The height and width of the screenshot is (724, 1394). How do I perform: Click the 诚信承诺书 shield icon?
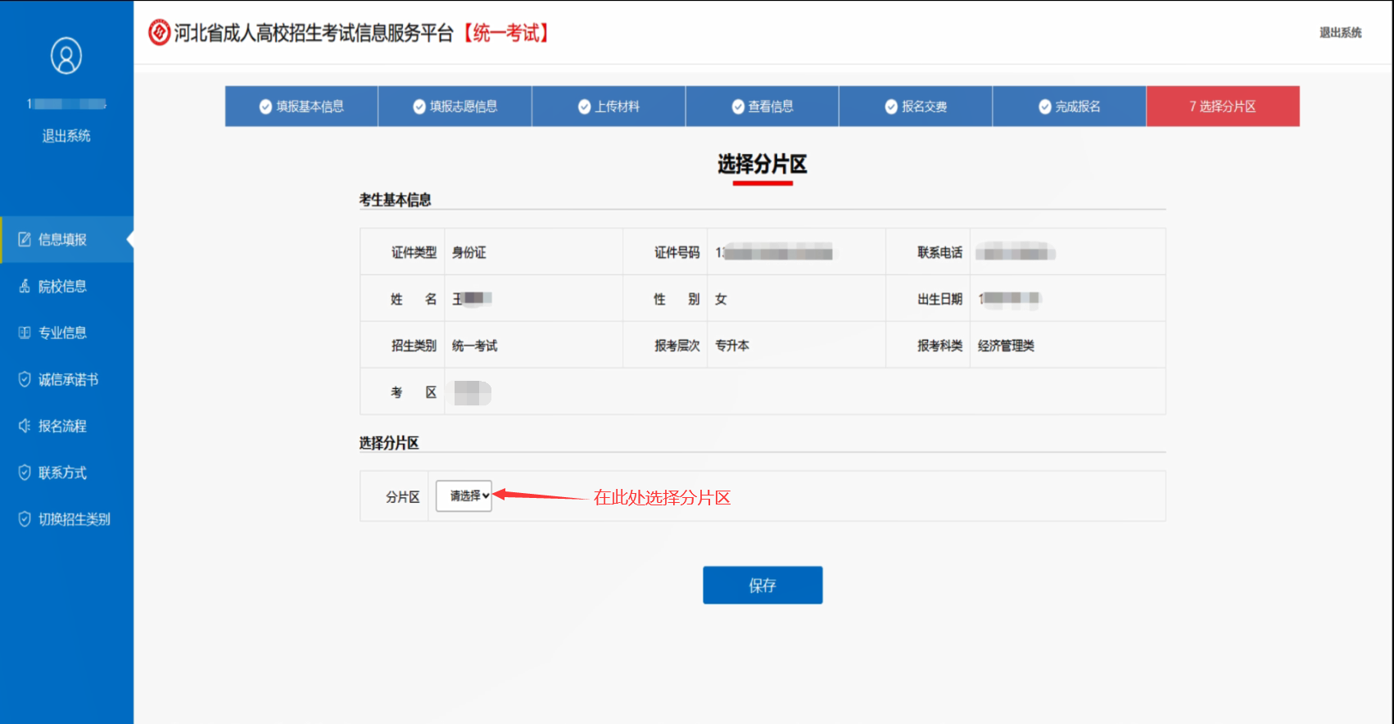tap(25, 379)
